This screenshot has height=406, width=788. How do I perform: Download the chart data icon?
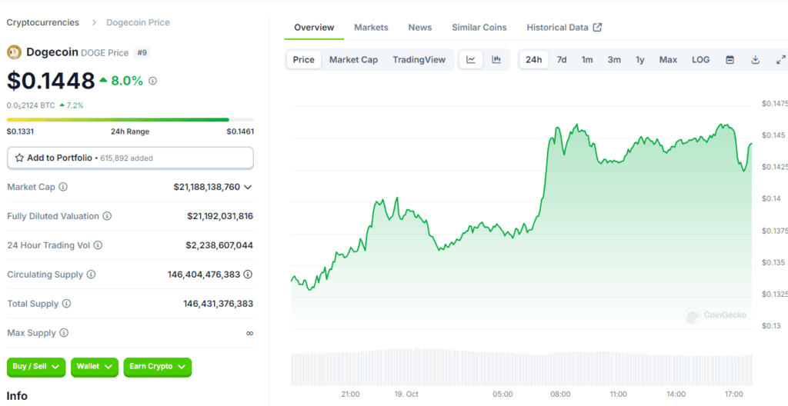point(756,60)
